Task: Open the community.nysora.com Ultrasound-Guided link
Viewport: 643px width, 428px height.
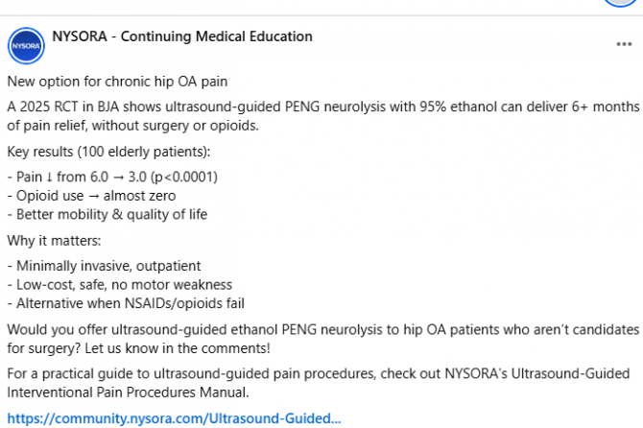Action: coord(174,418)
